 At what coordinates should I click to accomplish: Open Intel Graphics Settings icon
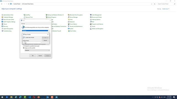pos(2,22)
